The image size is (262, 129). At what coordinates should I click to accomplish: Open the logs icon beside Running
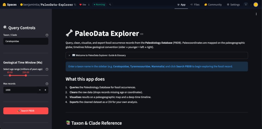click(x=110, y=5)
